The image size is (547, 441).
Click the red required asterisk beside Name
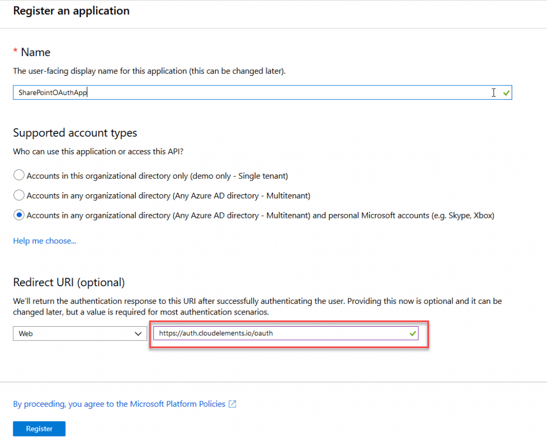(x=15, y=51)
